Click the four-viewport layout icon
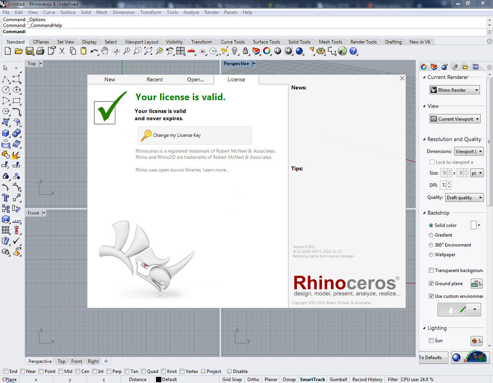The image size is (493, 383). 180,51
